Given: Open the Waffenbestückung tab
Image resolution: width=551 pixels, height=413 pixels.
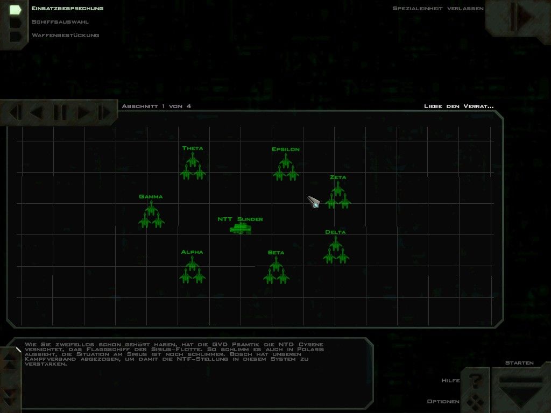Looking at the screenshot, I should coord(65,35).
